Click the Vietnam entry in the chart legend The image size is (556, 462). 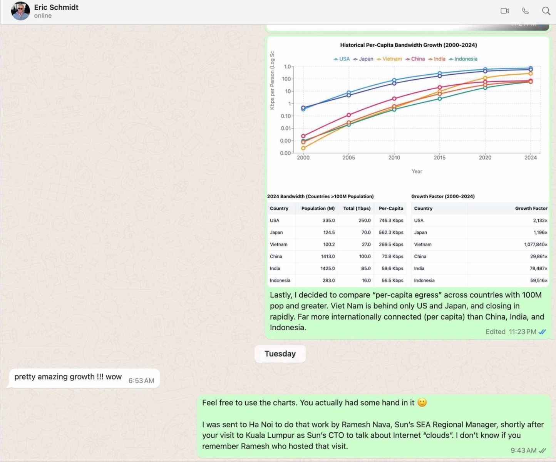pos(389,59)
